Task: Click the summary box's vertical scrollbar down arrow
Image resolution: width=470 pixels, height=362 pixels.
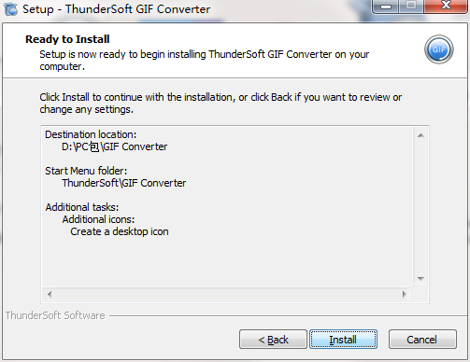Action: click(420, 279)
